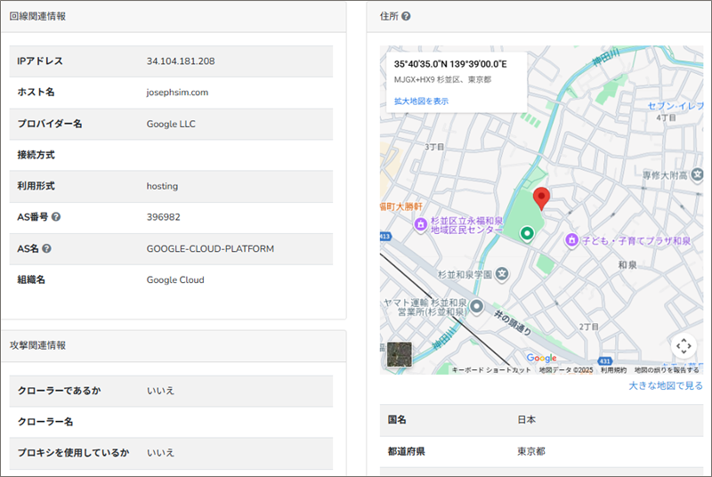Click the Google logo on the map
The width and height of the screenshot is (712, 477).
click(541, 358)
